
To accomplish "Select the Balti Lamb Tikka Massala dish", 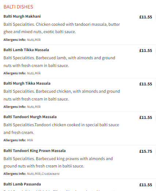I will (26, 50).
